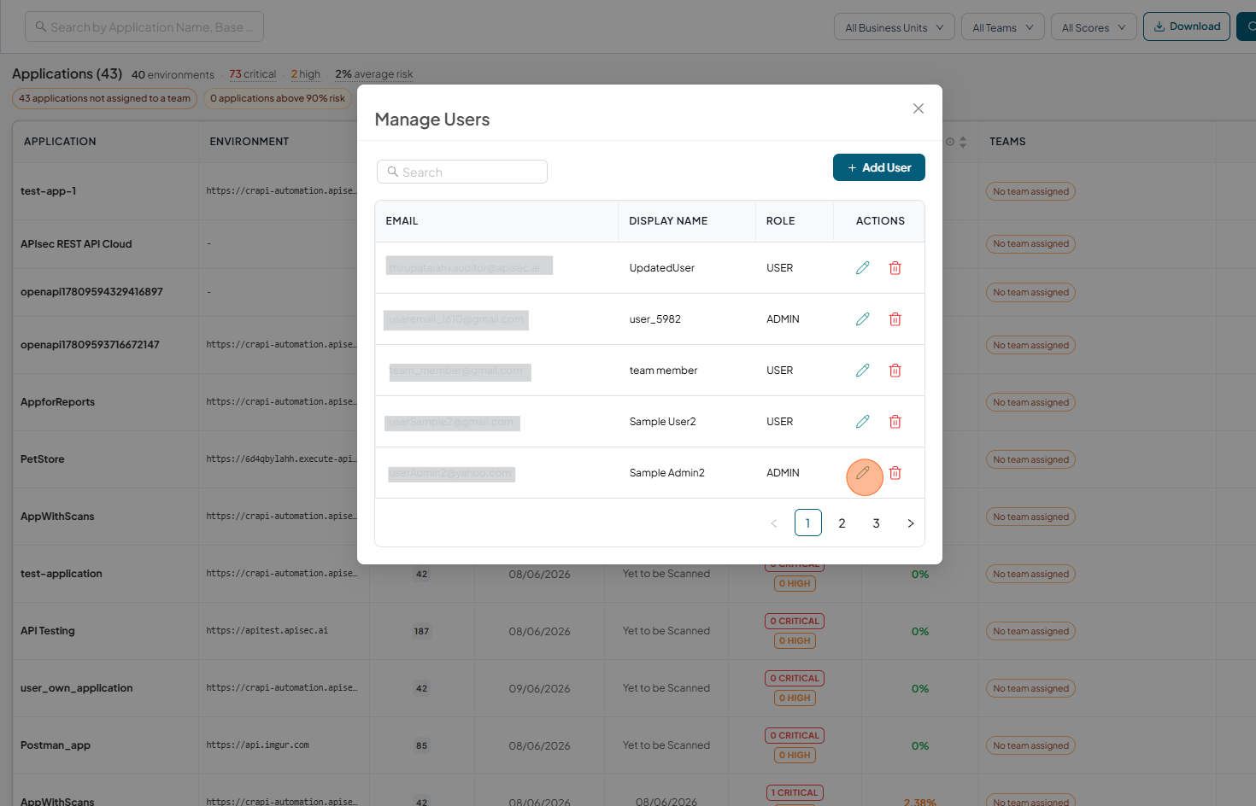Click 'No team assigned' for test-app-1
This screenshot has width=1256, height=806.
point(1030,191)
